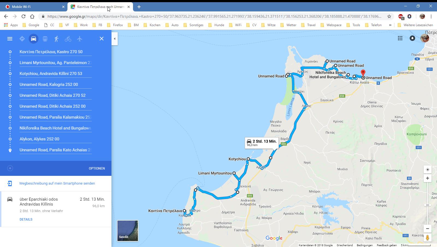The width and height of the screenshot is (437, 247).
Task: Open the Hunde bookmark folder
Action: 216,25
